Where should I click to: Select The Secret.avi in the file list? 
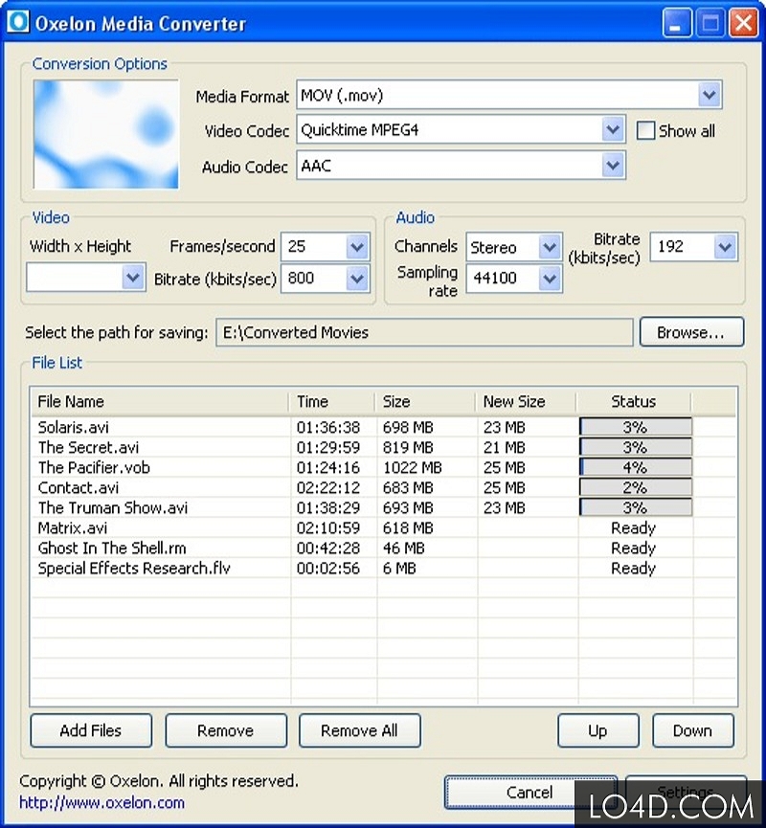pos(88,447)
